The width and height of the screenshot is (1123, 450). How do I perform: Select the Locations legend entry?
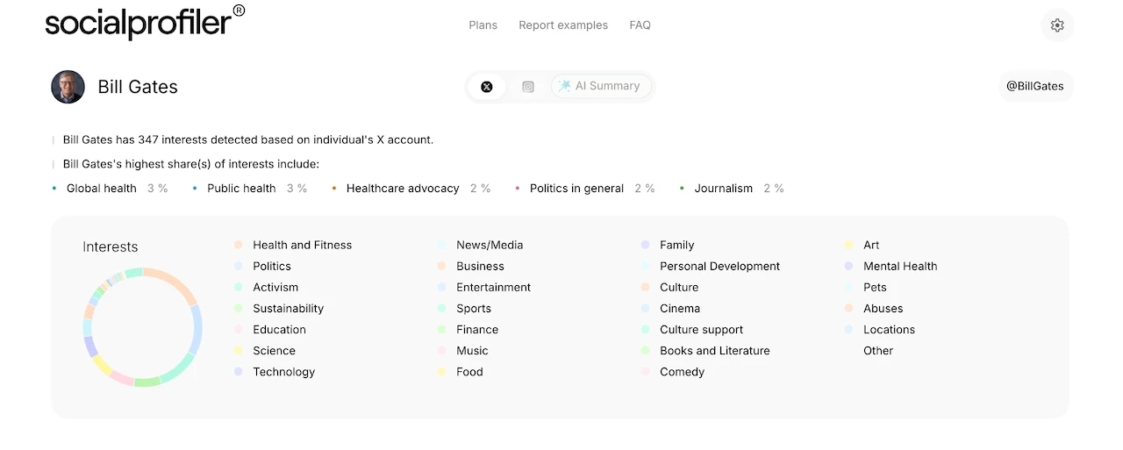[880, 330]
